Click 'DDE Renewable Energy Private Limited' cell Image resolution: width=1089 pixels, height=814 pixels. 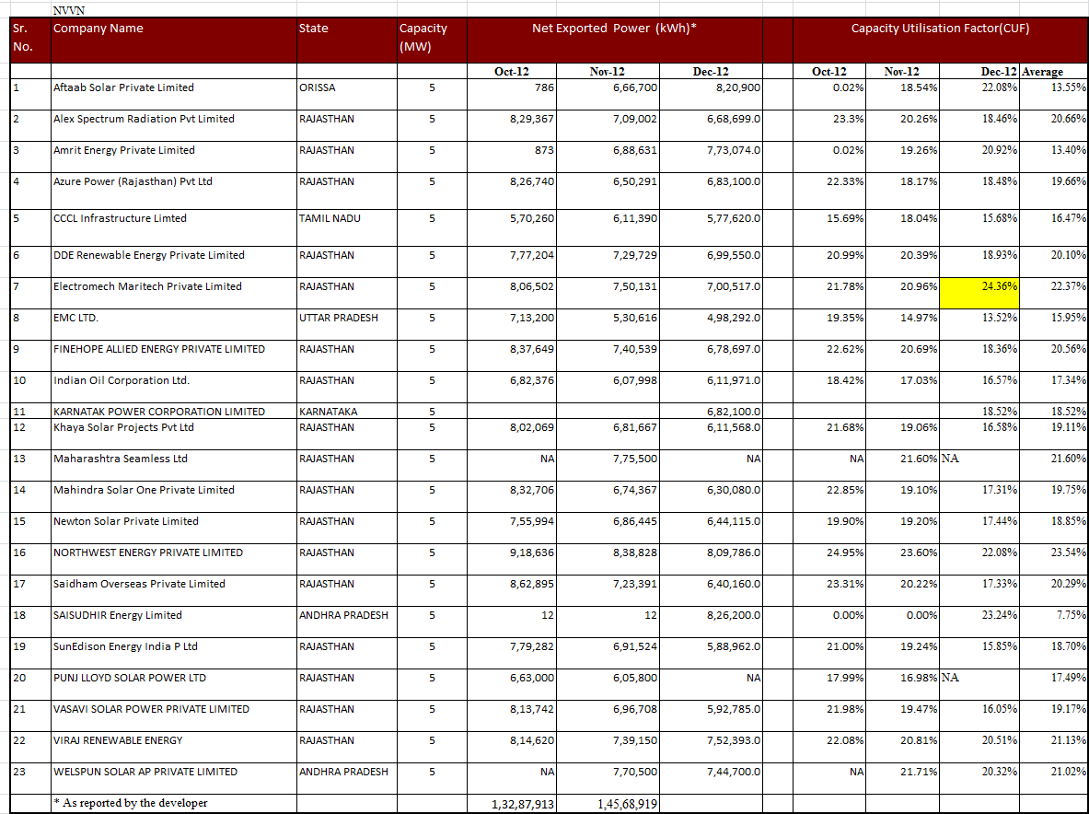tap(174, 262)
